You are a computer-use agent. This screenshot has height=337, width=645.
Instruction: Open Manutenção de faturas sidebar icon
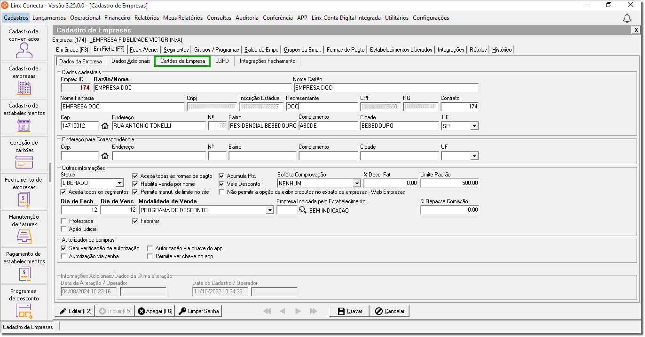24,236
